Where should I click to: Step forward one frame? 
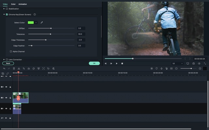[x=111, y=64]
